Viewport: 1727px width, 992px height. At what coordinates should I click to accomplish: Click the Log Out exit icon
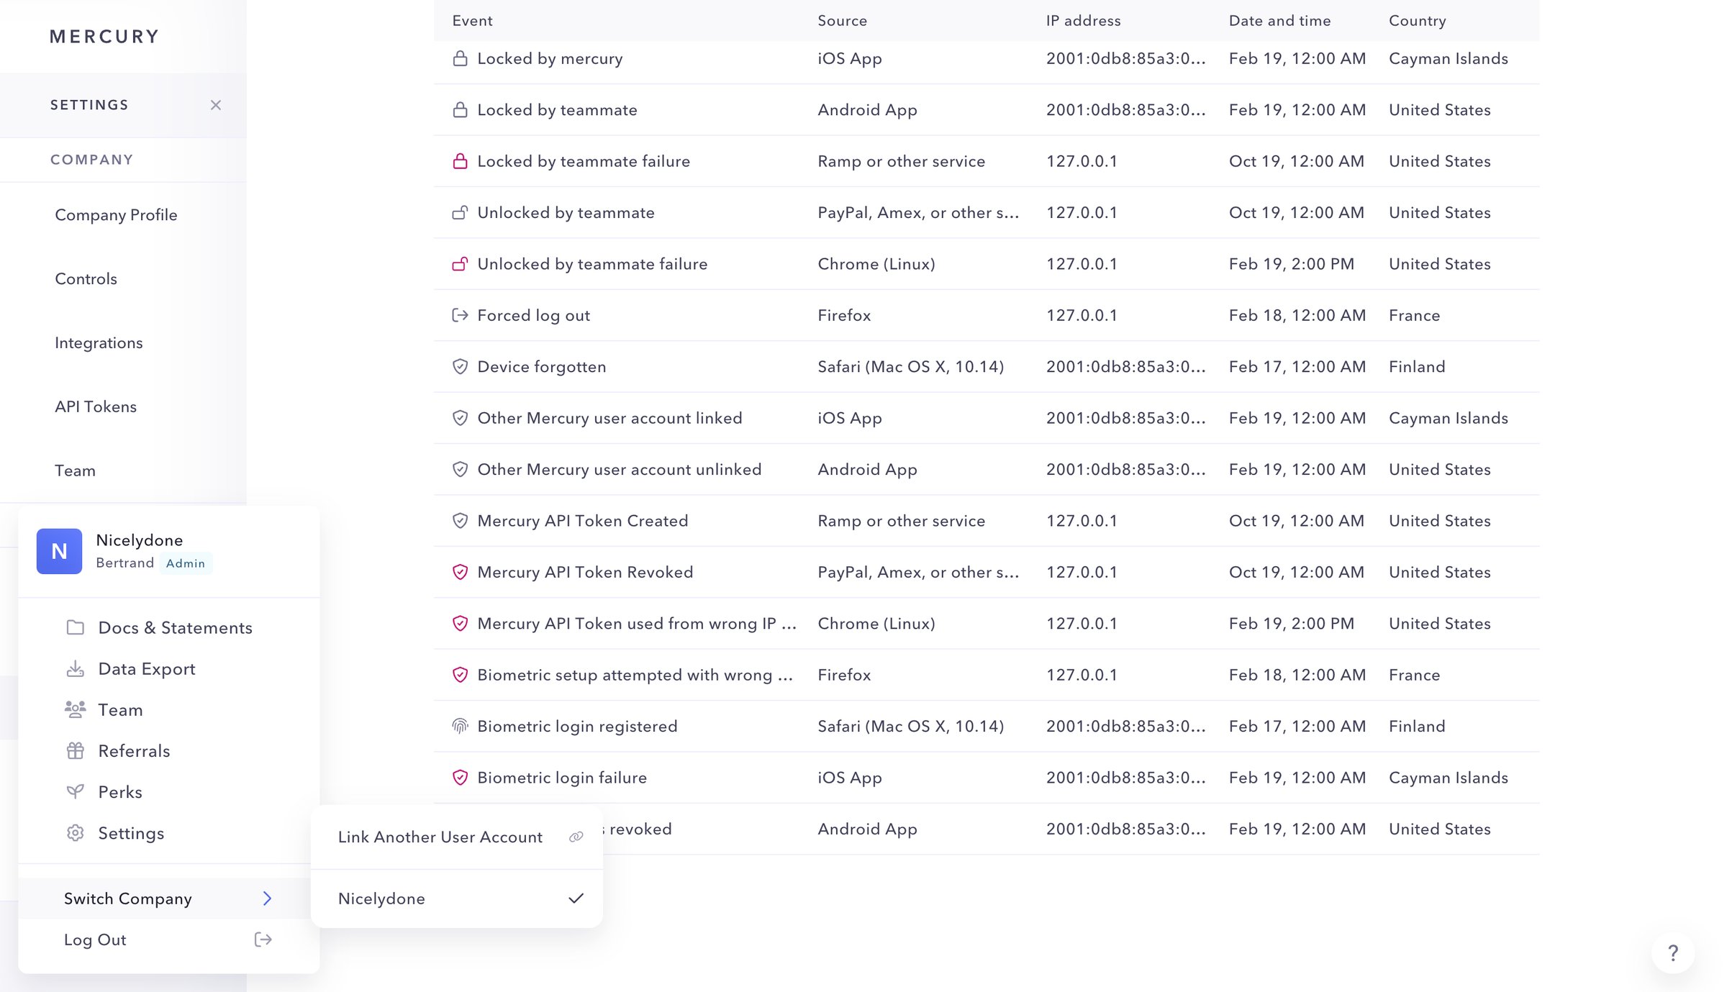click(263, 939)
